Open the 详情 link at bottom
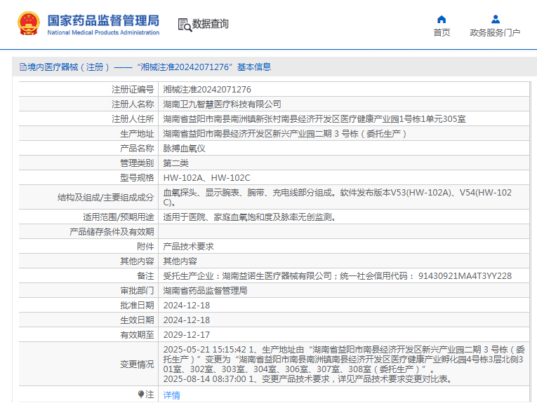 pyautogui.click(x=171, y=395)
